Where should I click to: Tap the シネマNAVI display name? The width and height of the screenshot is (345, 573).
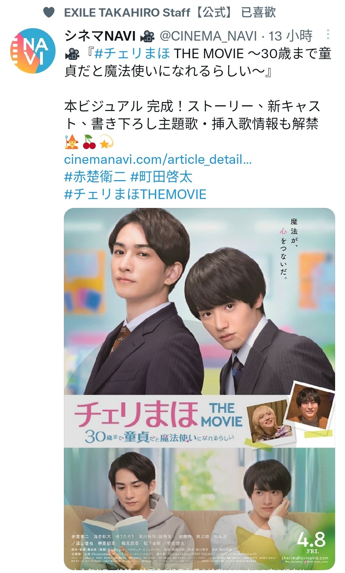pos(100,36)
